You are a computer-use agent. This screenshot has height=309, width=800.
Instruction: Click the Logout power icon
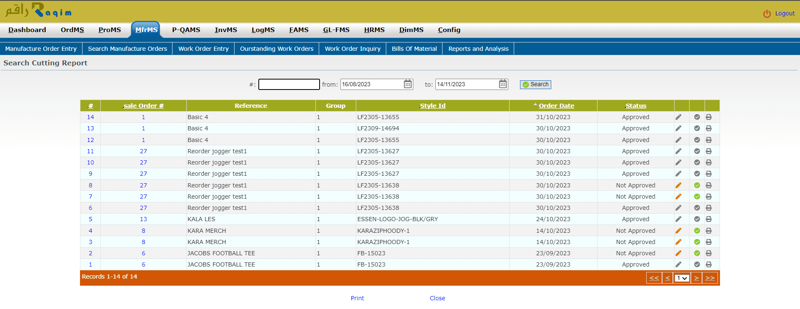(x=767, y=14)
